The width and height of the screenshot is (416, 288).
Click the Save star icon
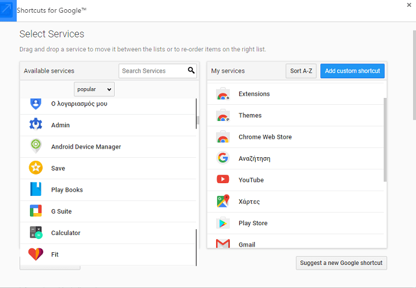pyautogui.click(x=36, y=168)
